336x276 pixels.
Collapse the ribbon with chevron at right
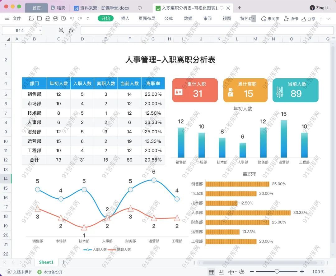328,19
